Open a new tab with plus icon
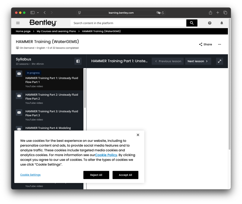This screenshot has width=242, height=204. tap(218, 12)
